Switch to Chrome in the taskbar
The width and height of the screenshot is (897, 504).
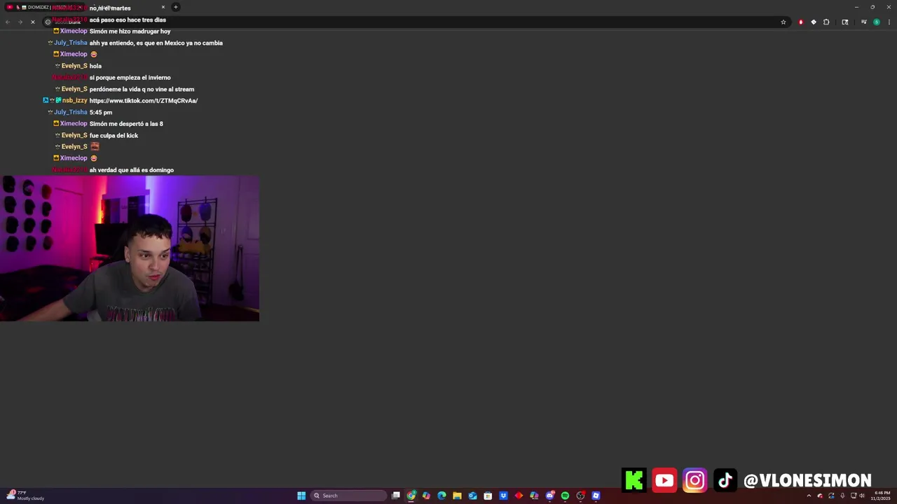pyautogui.click(x=411, y=496)
